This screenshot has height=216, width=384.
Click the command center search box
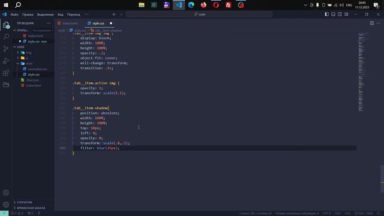pos(199,14)
